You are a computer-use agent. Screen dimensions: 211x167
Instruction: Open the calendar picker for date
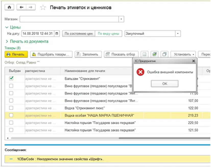coord(57,34)
